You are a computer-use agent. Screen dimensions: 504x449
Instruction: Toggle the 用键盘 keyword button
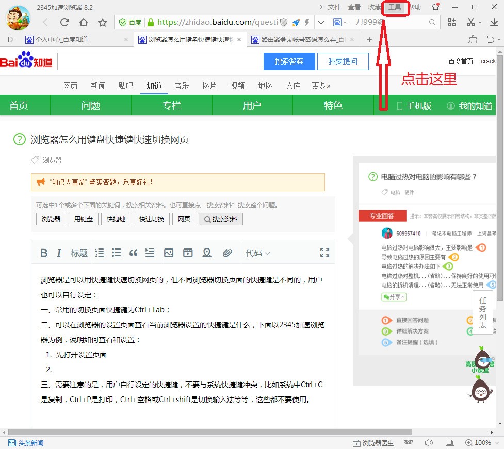click(84, 219)
